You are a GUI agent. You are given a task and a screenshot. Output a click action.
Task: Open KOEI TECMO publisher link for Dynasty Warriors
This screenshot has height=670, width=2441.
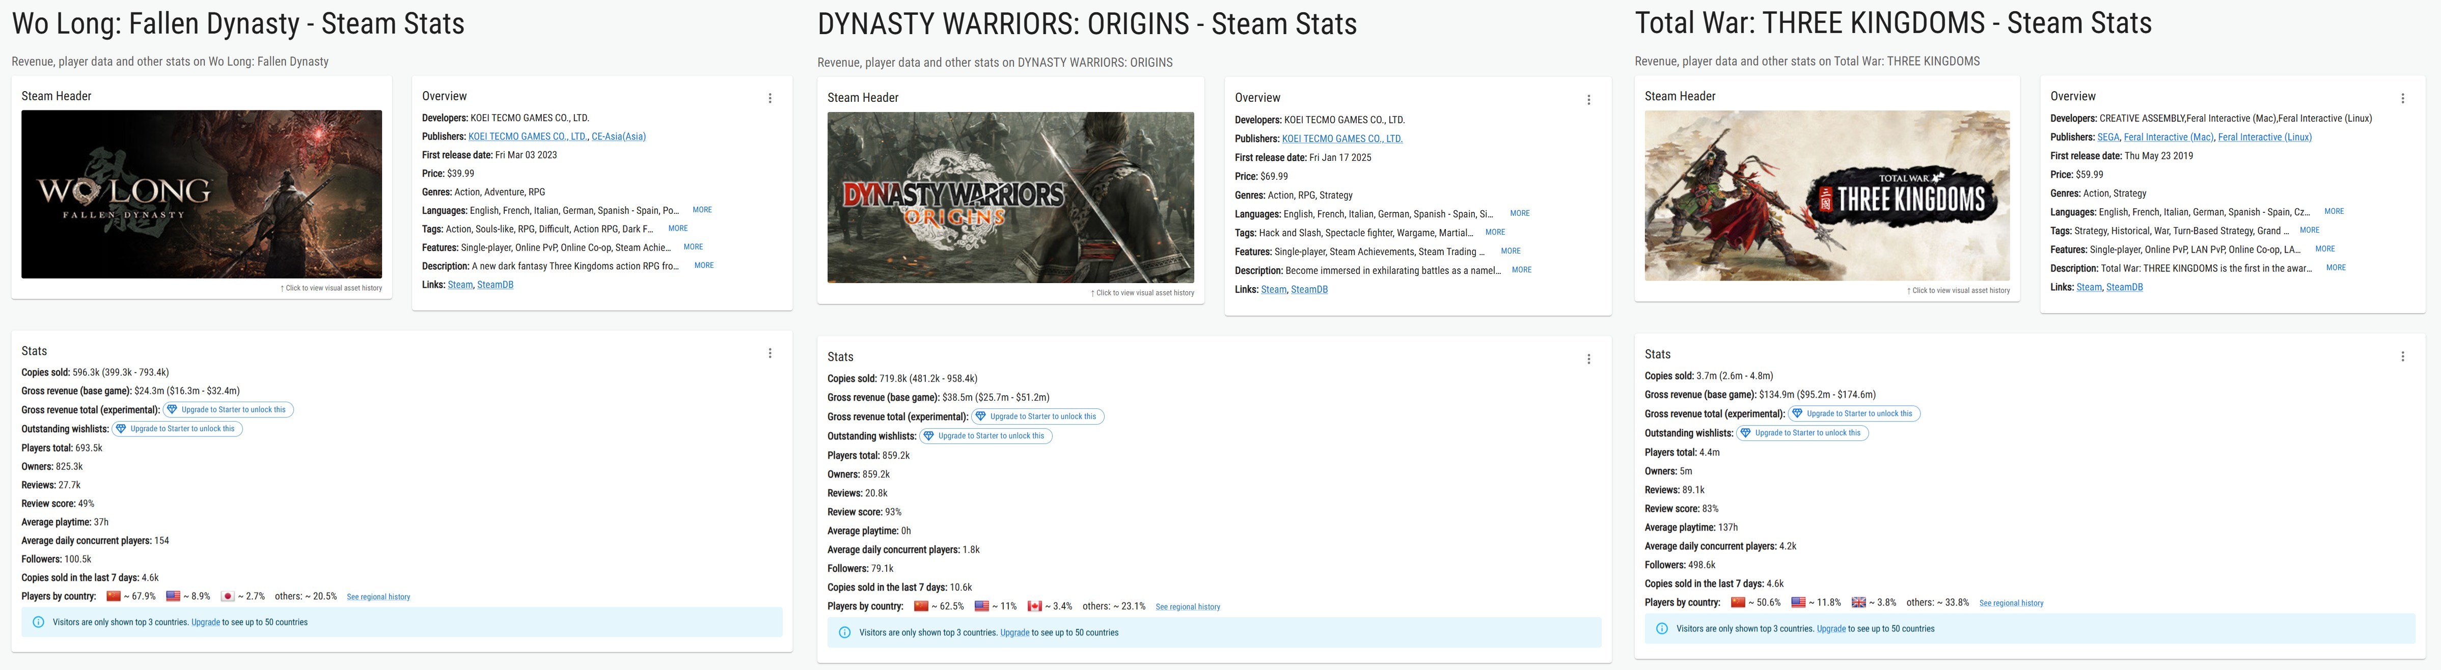pos(1342,138)
